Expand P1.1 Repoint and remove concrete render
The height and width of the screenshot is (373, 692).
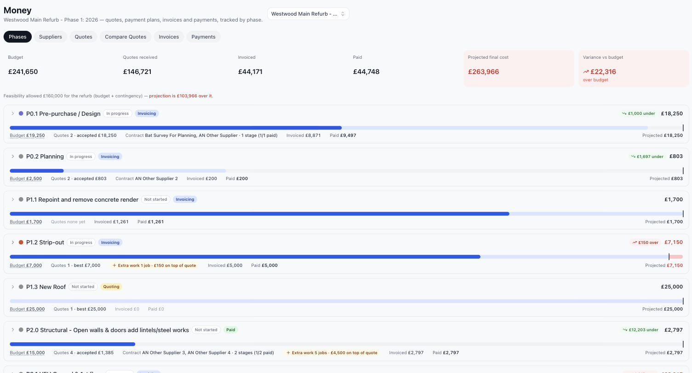[13, 199]
